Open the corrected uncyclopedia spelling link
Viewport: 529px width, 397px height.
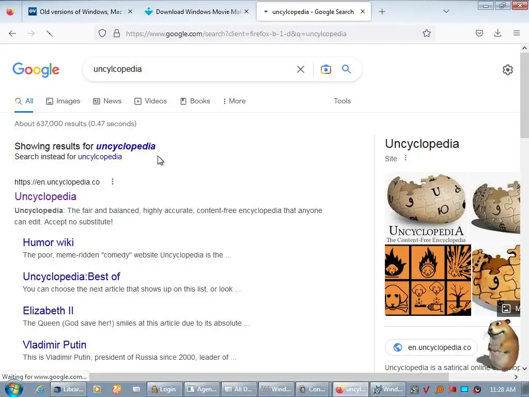[x=126, y=146]
